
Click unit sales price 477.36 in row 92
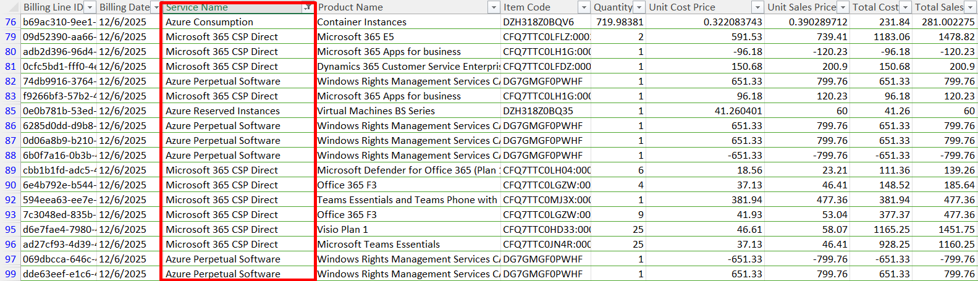807,200
